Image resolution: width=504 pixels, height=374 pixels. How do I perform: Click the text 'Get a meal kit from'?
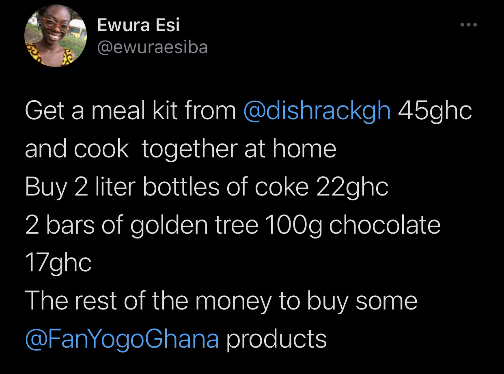tap(131, 110)
